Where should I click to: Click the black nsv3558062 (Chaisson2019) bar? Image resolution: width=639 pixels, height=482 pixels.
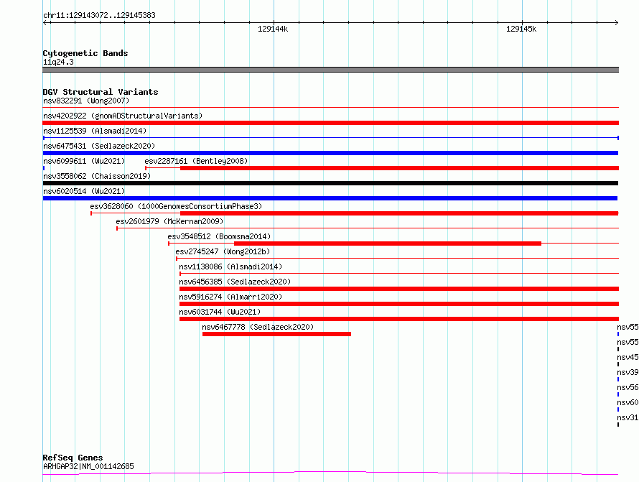[x=330, y=183]
